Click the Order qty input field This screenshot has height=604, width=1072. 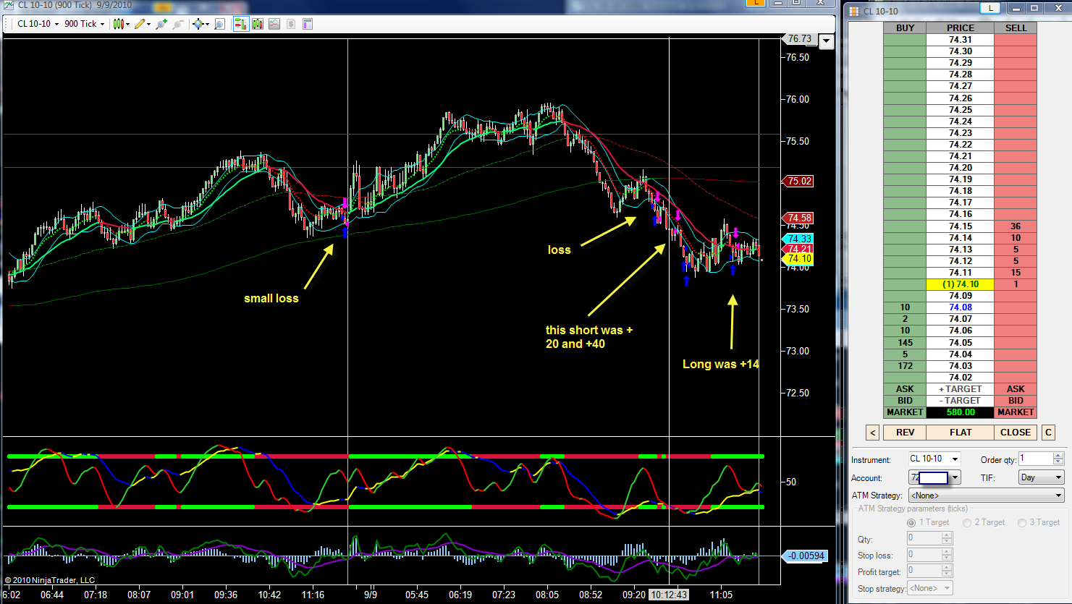tap(1036, 459)
